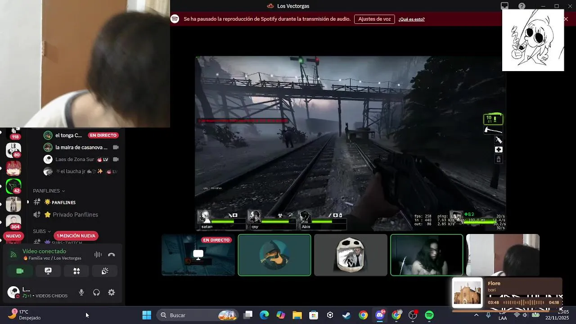Open clock and date 22/11/2025

[557, 315]
